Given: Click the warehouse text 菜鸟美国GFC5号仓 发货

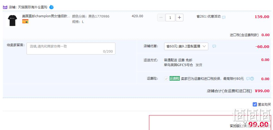Looking at the screenshot, I should tap(183, 65).
